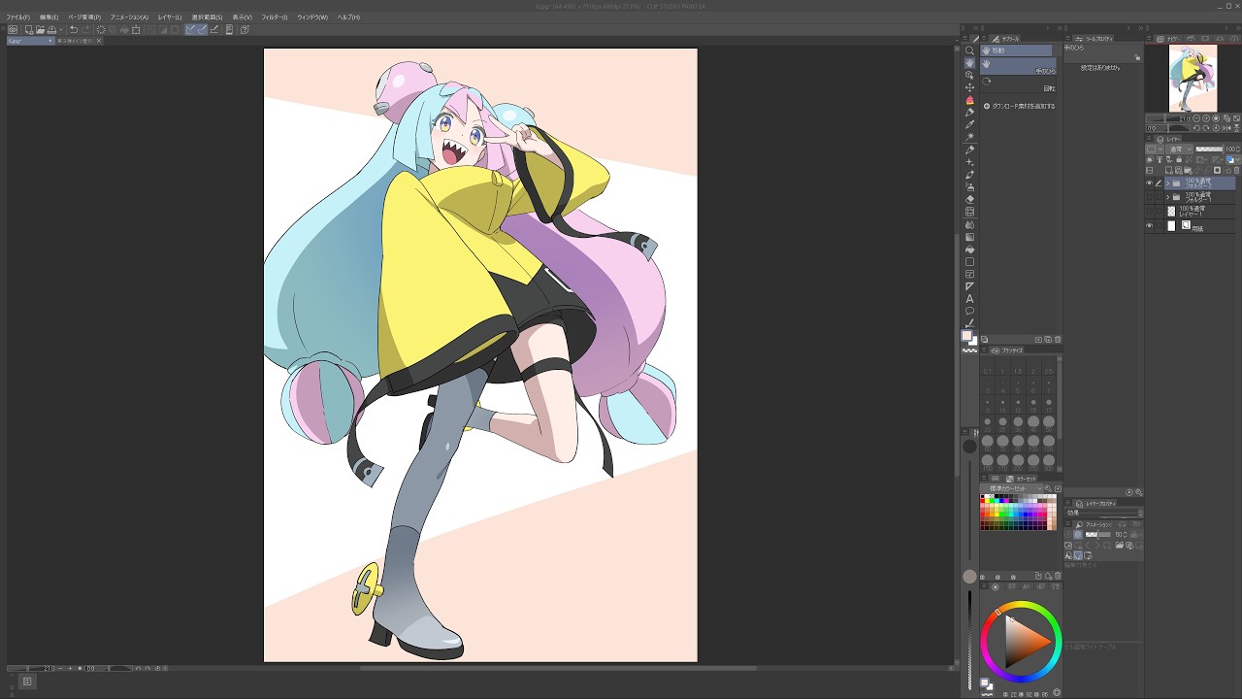Expand the フォルダー 2 layer folder
The image size is (1242, 699).
coord(1167,183)
